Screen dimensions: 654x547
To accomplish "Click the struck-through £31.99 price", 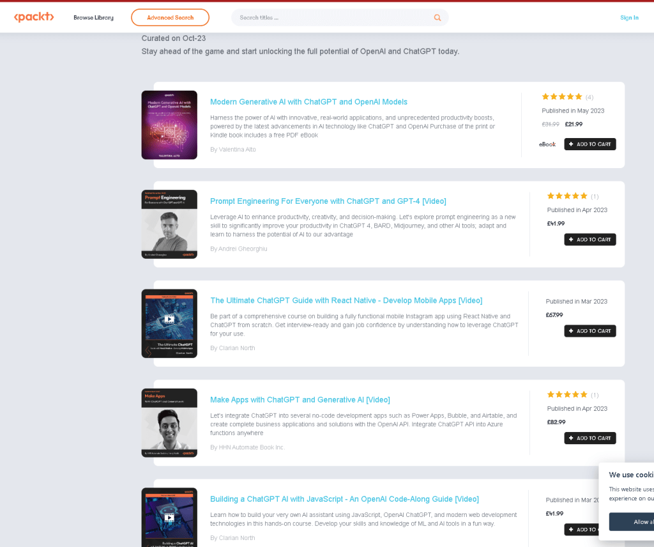I will 550,125.
